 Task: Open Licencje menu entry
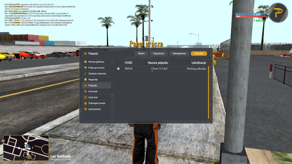pyautogui.click(x=97, y=91)
